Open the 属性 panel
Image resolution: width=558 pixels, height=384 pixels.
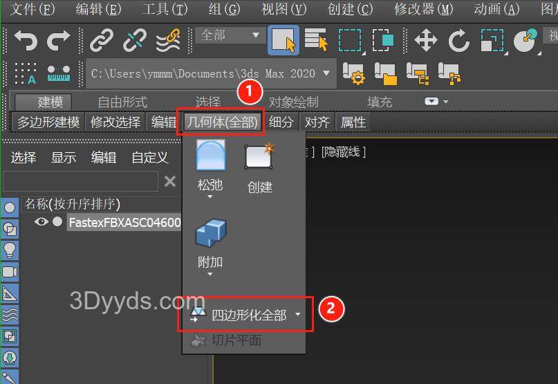click(353, 122)
